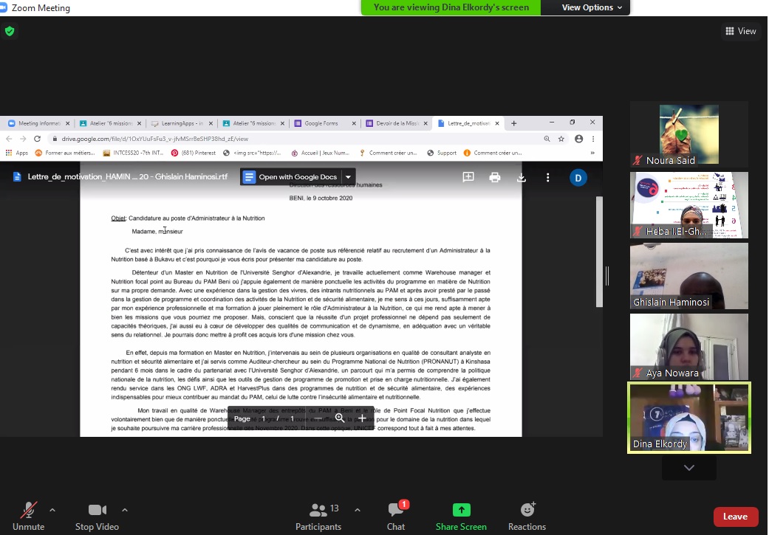Screen dimensions: 769x535
Task: Leave the meeting
Action: click(x=735, y=517)
